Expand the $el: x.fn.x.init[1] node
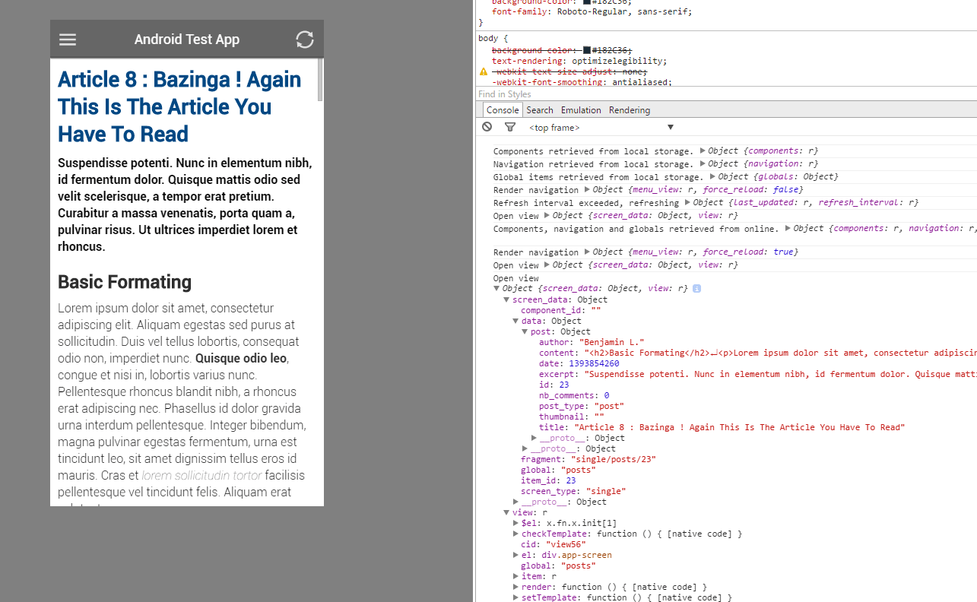This screenshot has height=602, width=977. 515,523
